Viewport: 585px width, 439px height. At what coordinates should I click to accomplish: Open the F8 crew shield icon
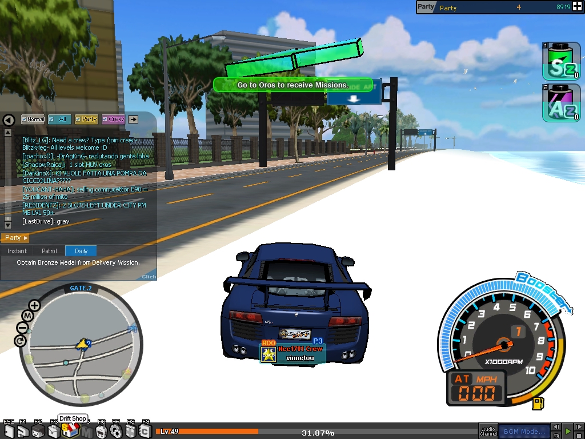(131, 432)
